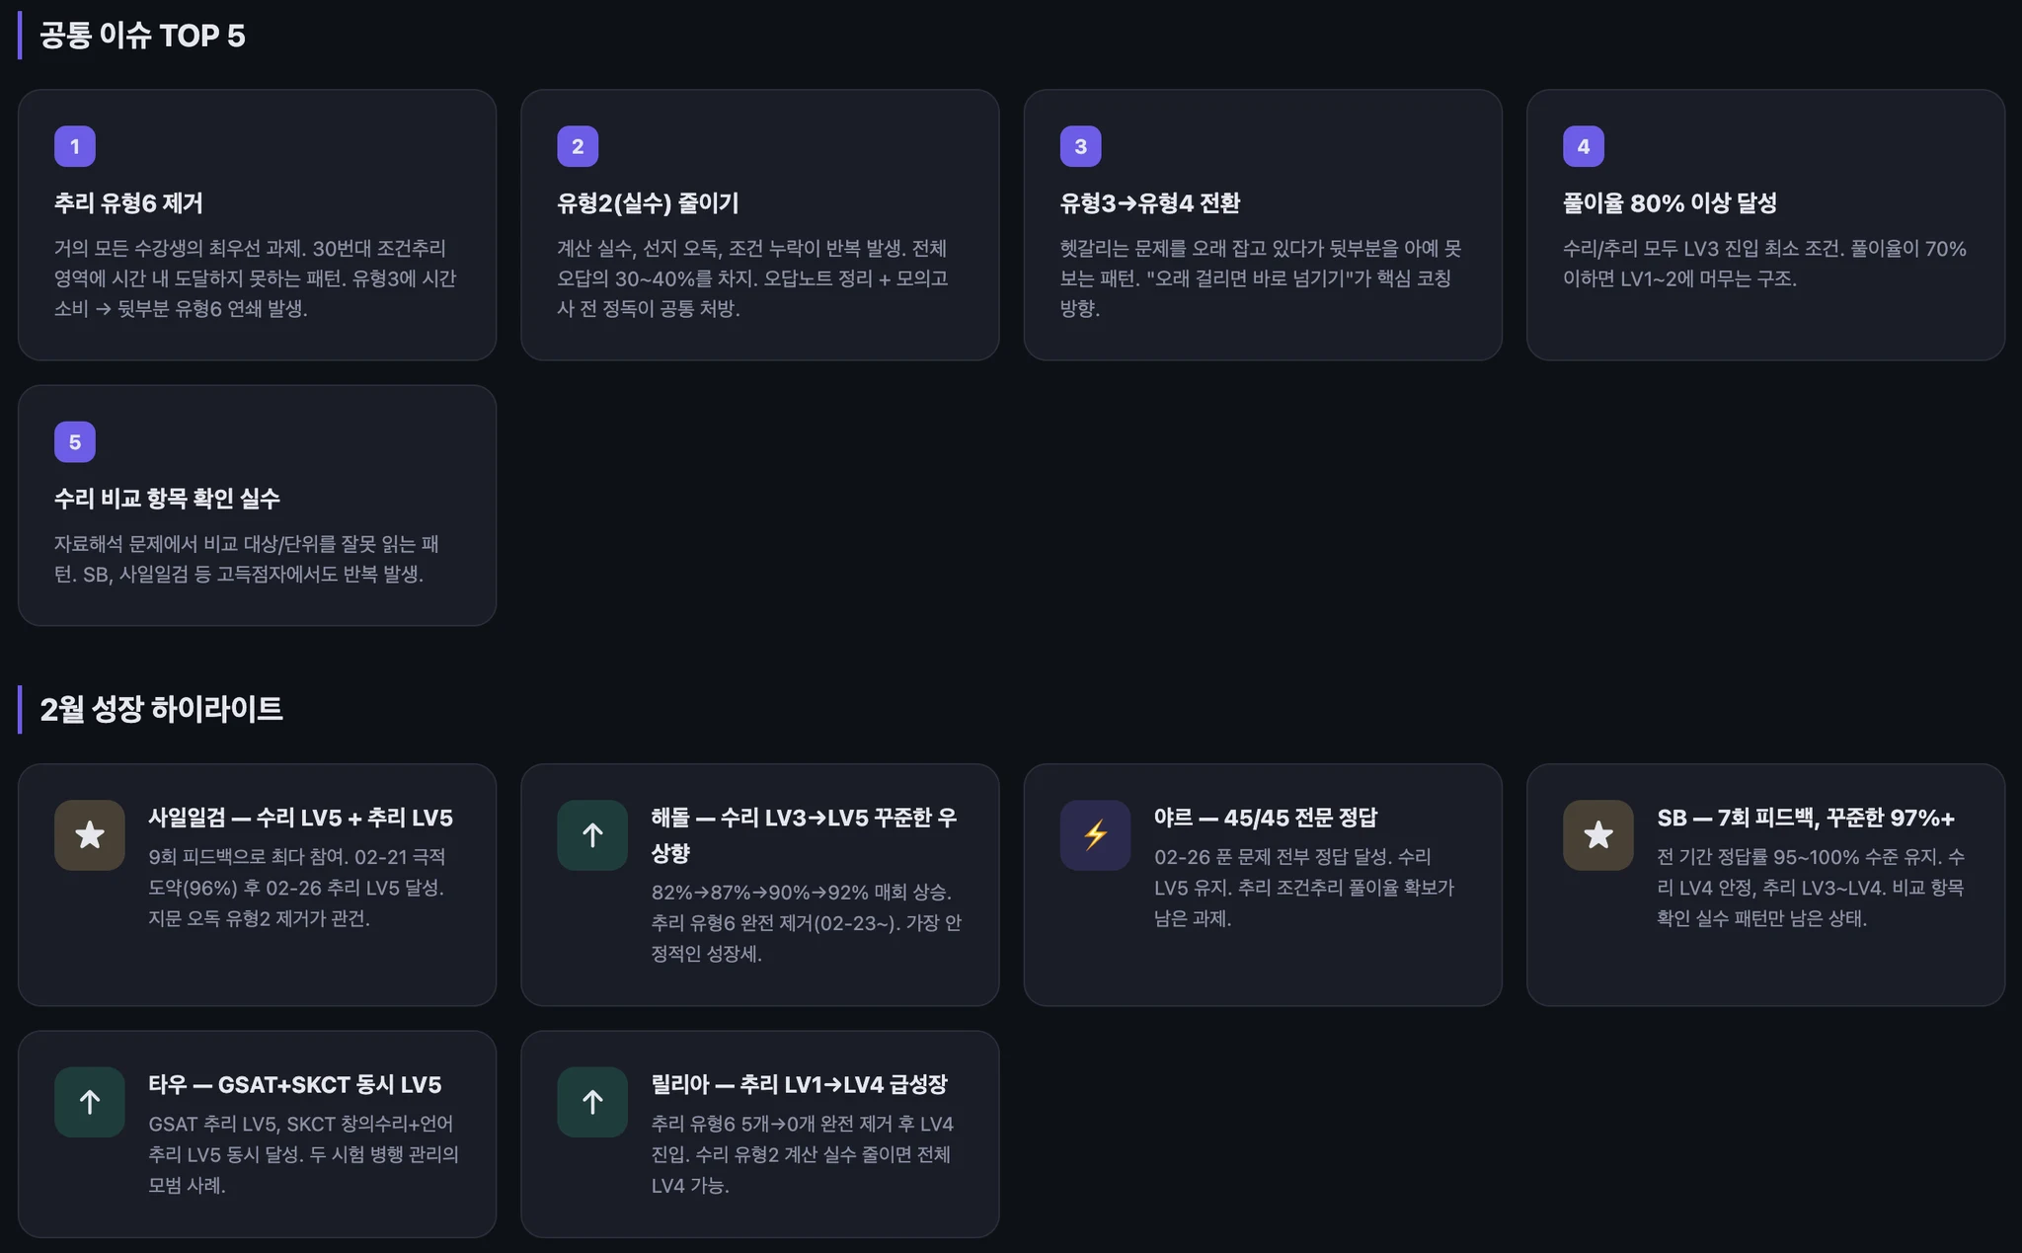The height and width of the screenshot is (1253, 2022).
Task: Click the star icon beside 사일일검
Action: [89, 835]
